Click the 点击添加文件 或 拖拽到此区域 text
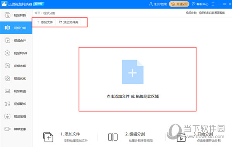This screenshot has width=232, height=147. (x=133, y=97)
